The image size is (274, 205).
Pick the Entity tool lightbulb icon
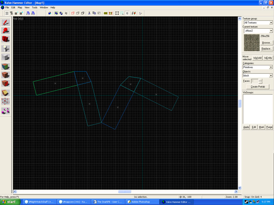[5, 49]
